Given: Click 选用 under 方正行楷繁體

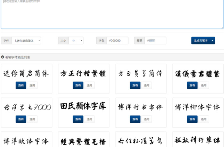Looking at the screenshot, I should coord(89,86).
